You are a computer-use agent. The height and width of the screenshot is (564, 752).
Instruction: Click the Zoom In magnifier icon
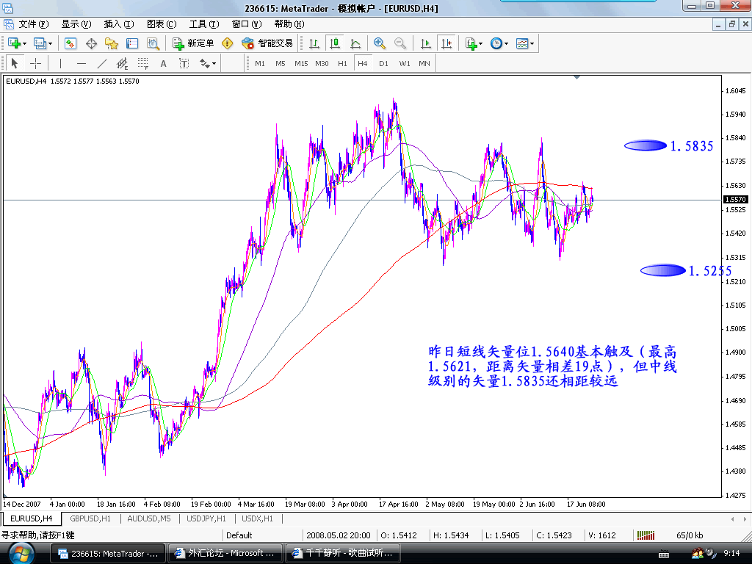pyautogui.click(x=380, y=43)
